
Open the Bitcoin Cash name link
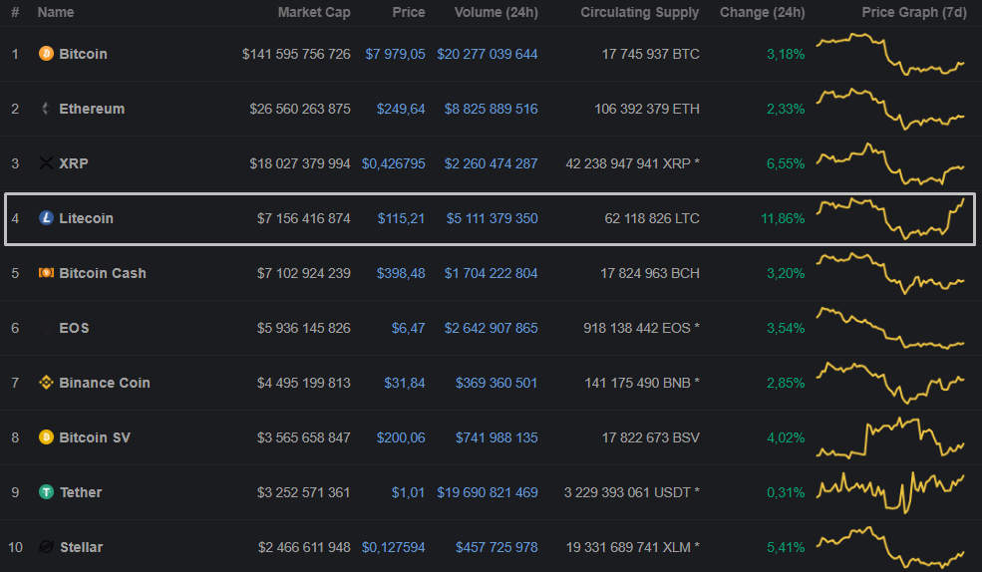(x=102, y=273)
